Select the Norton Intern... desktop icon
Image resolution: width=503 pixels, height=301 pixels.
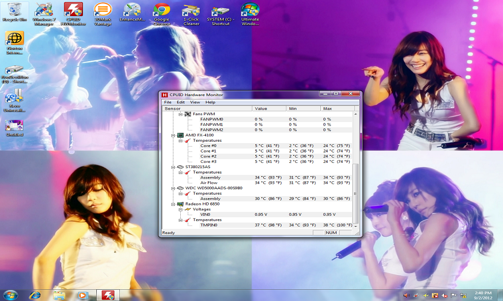tap(14, 43)
